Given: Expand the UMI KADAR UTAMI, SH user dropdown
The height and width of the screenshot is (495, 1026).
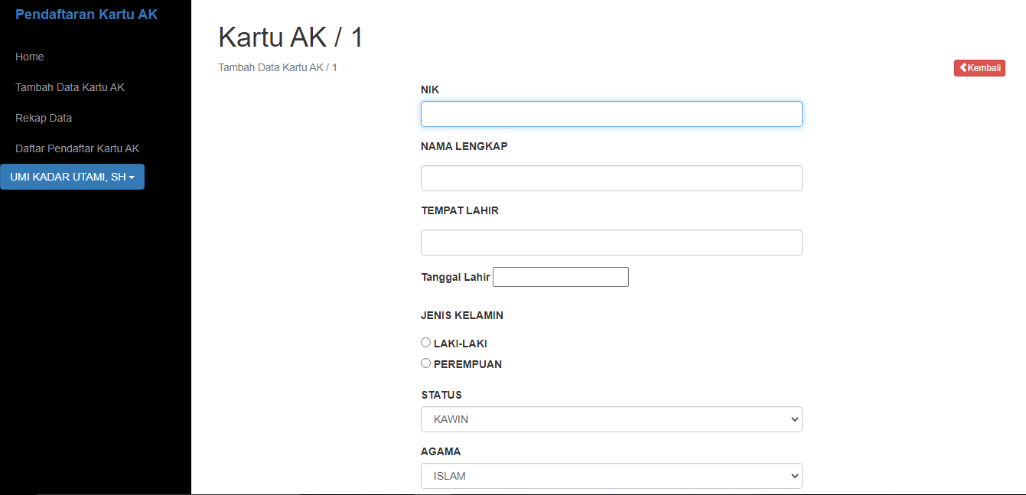Looking at the screenshot, I should pyautogui.click(x=72, y=177).
